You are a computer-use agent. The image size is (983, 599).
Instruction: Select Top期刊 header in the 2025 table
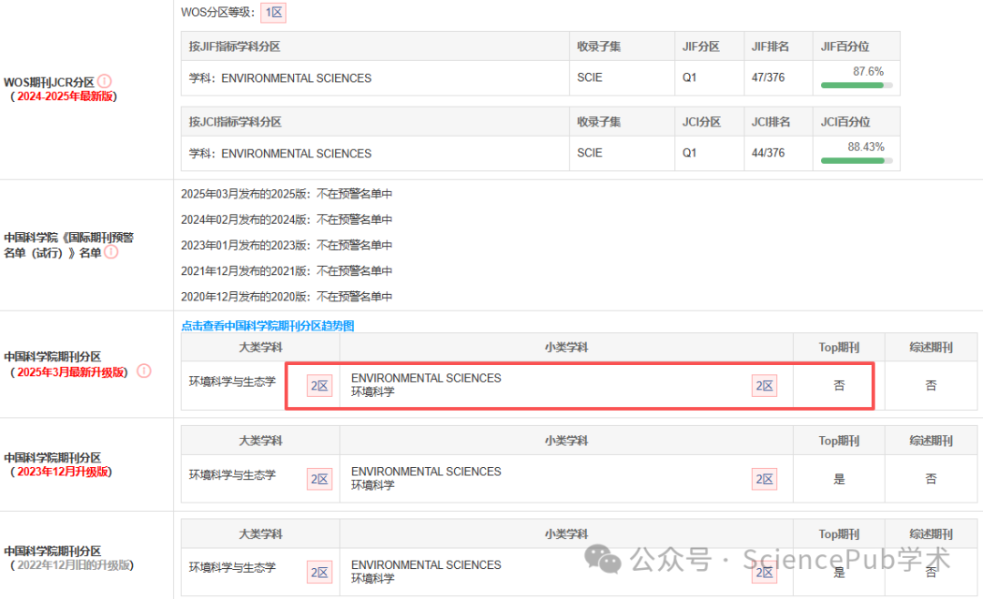click(x=839, y=348)
